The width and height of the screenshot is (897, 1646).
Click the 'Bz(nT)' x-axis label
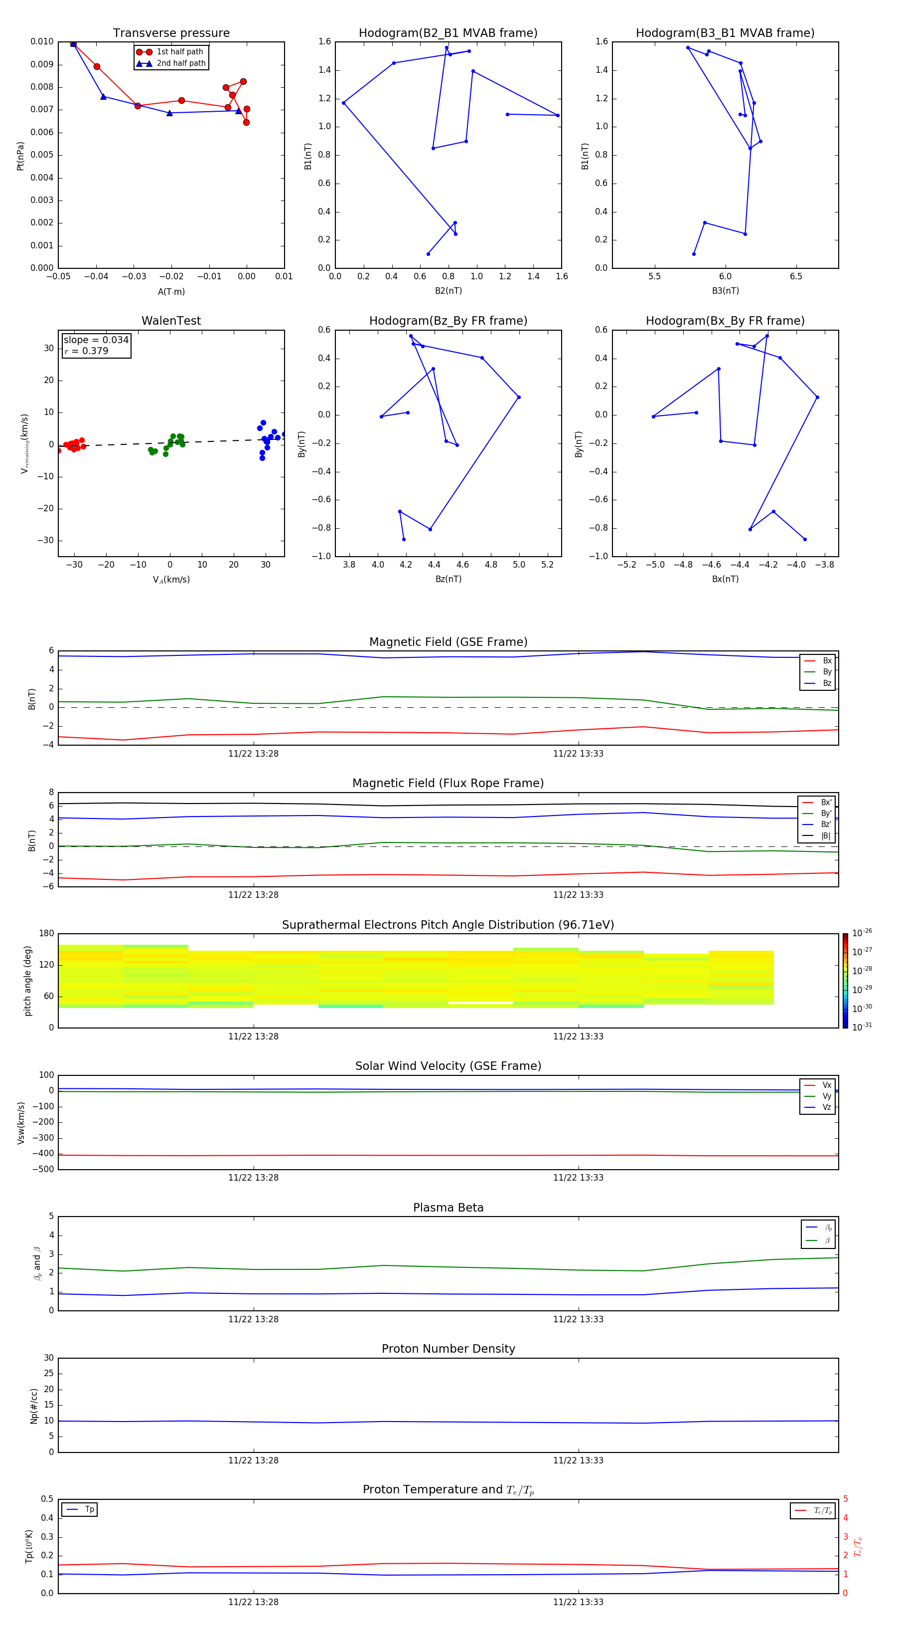[448, 579]
